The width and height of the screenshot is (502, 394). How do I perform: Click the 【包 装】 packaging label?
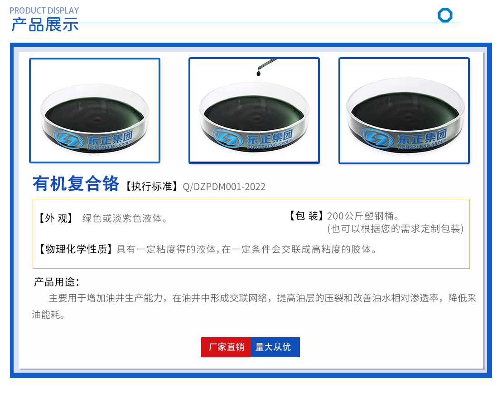point(307,216)
